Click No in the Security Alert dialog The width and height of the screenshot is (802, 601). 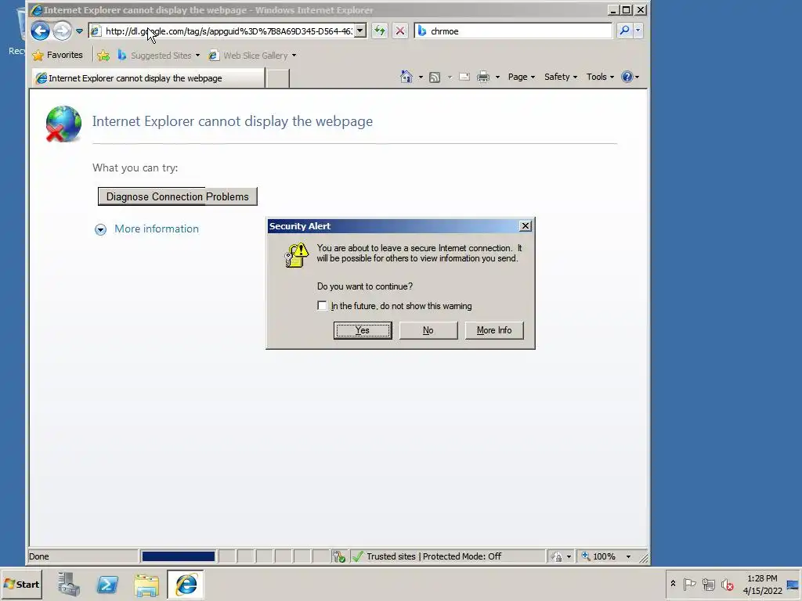coord(428,330)
